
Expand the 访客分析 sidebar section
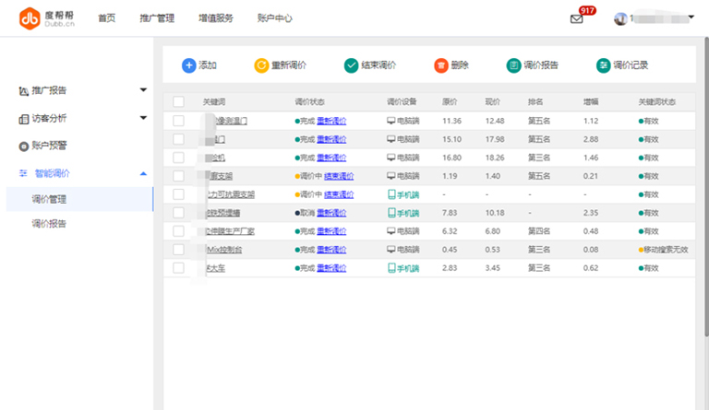pyautogui.click(x=143, y=118)
